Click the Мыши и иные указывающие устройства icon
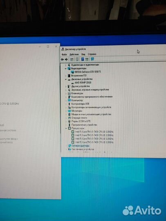Screen dimensions: 166x221 (69, 114)
